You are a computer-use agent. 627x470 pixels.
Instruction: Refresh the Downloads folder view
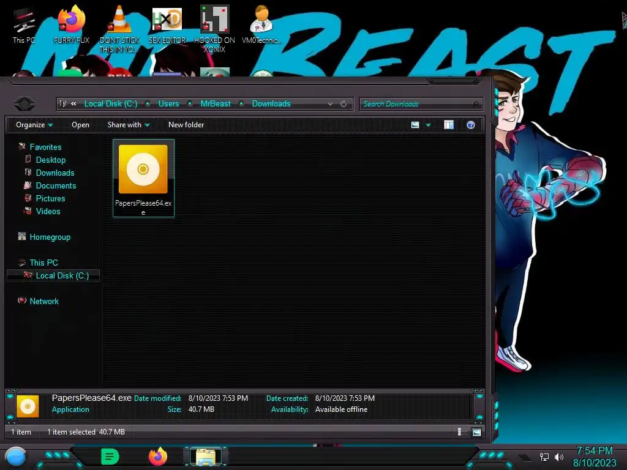click(x=344, y=104)
